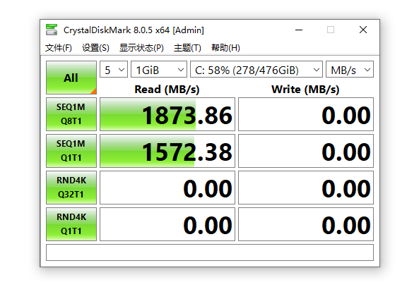
Task: Open the C: drive selection dropdown
Action: coord(256,69)
